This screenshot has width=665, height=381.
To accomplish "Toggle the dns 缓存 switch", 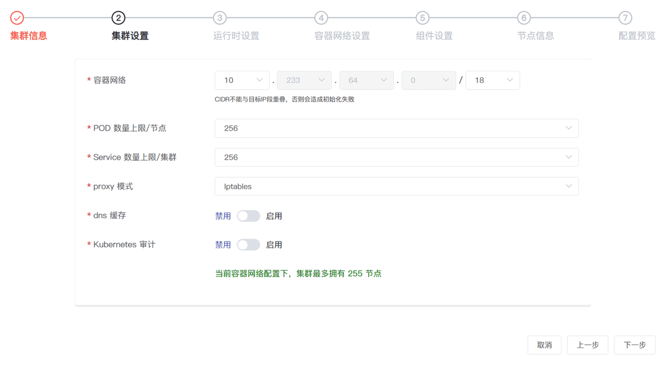I will (x=248, y=216).
